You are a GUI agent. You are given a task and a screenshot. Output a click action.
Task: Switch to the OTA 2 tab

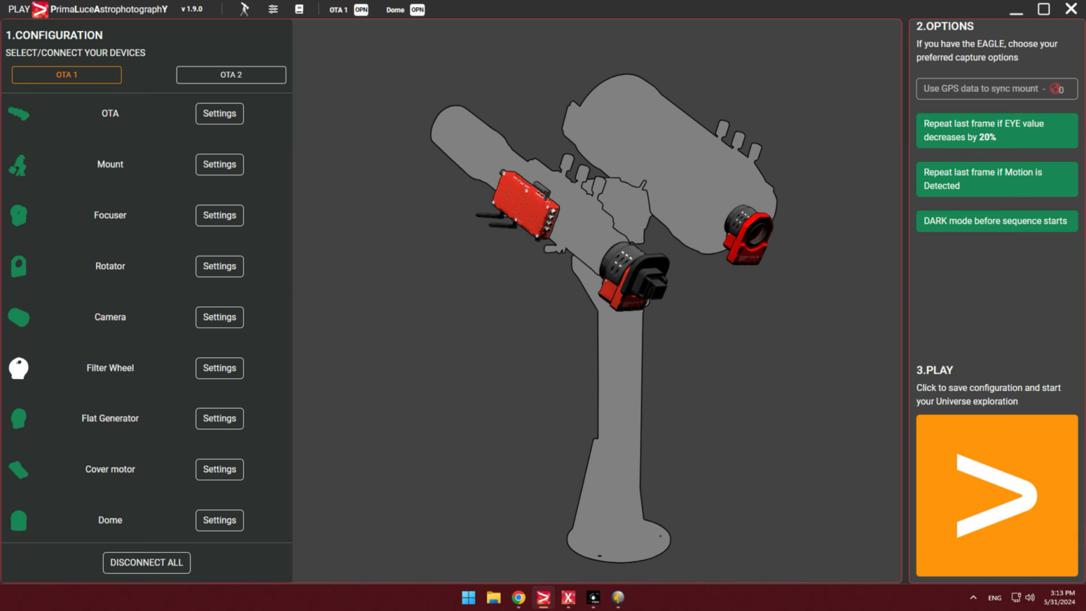click(230, 74)
